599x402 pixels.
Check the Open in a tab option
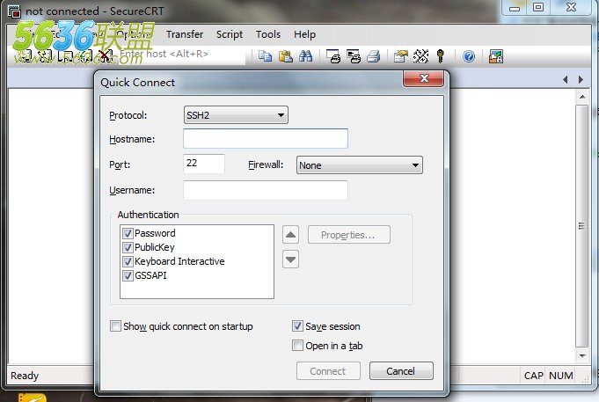297,346
